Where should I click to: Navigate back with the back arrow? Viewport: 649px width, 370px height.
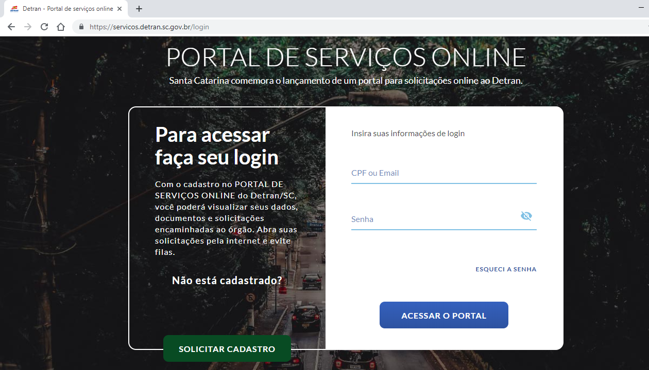coord(11,26)
